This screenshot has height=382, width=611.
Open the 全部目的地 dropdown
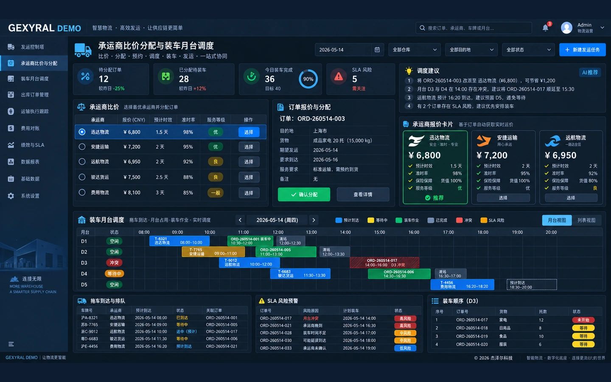pos(471,50)
